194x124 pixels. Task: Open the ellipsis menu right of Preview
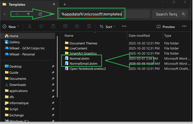[184, 26]
